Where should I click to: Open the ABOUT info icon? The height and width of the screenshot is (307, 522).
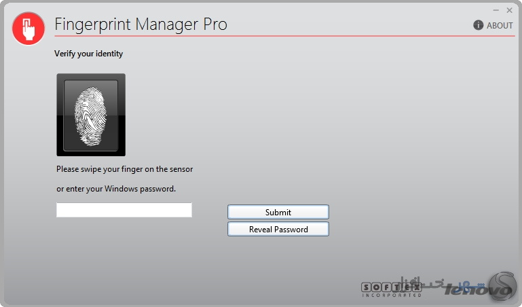click(x=478, y=25)
